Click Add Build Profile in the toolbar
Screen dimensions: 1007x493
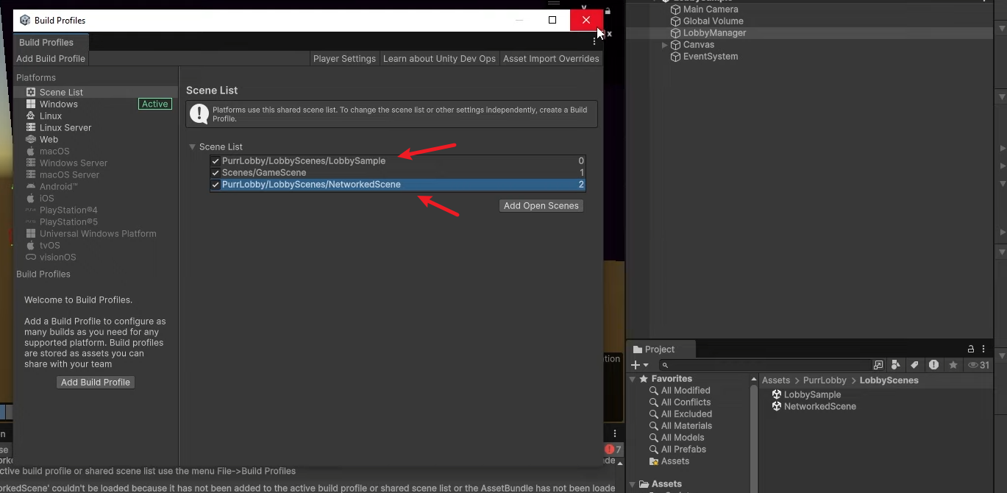pyautogui.click(x=51, y=59)
